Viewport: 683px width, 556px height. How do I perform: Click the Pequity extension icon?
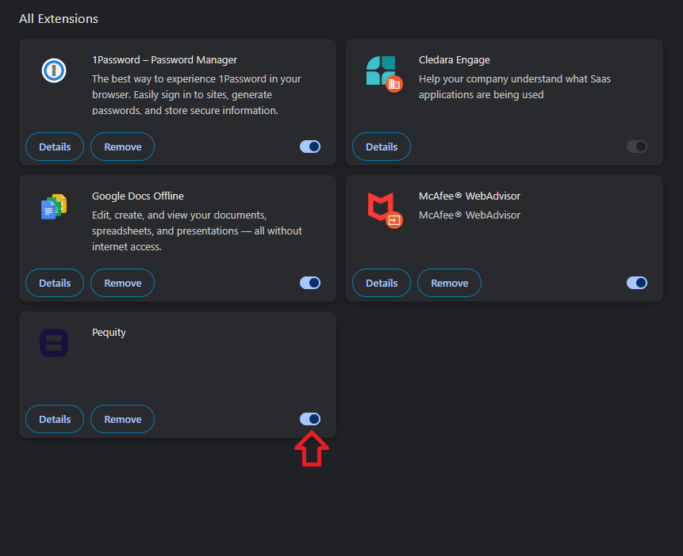pos(54,343)
